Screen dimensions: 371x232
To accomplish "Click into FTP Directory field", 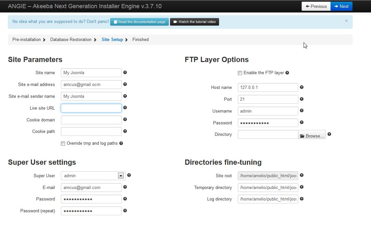I will (268, 135).
